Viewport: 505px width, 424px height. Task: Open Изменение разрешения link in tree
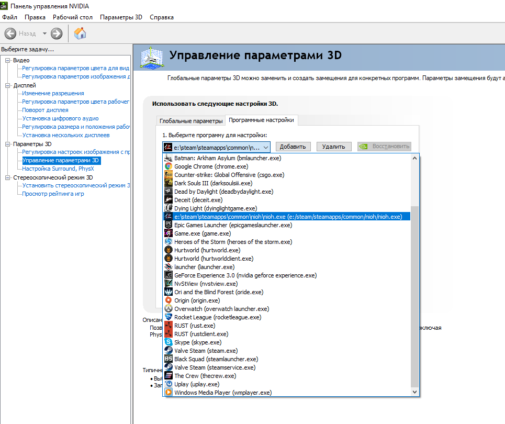click(53, 93)
